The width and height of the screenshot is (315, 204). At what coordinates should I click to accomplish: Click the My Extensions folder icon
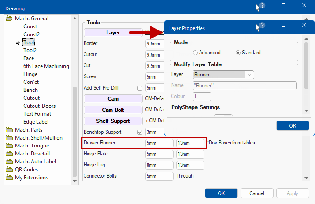(x=9, y=178)
